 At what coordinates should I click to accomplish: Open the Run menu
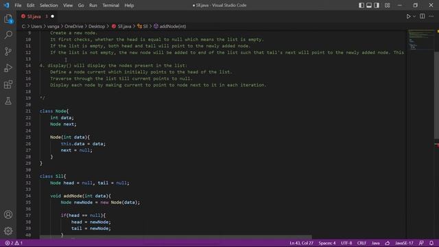pyautogui.click(x=93, y=5)
